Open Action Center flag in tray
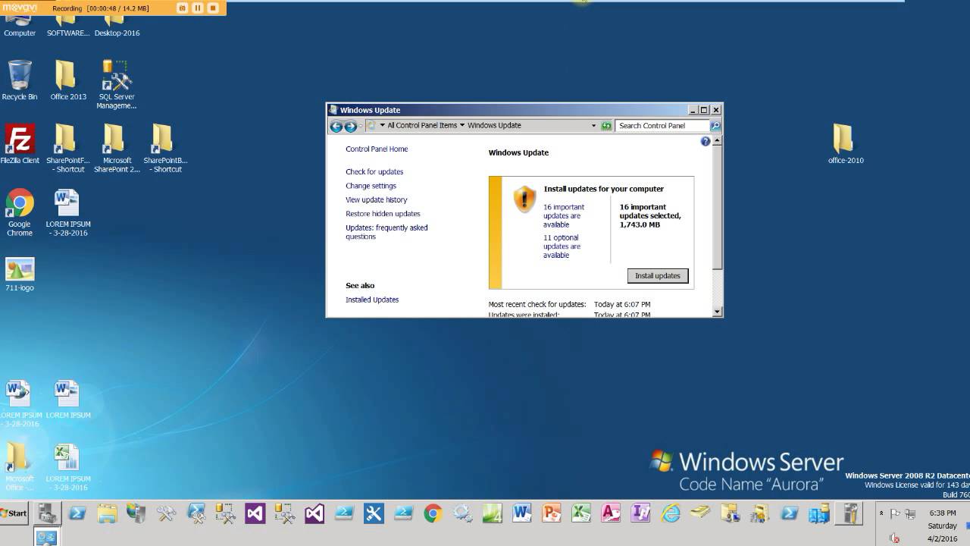 click(x=895, y=513)
